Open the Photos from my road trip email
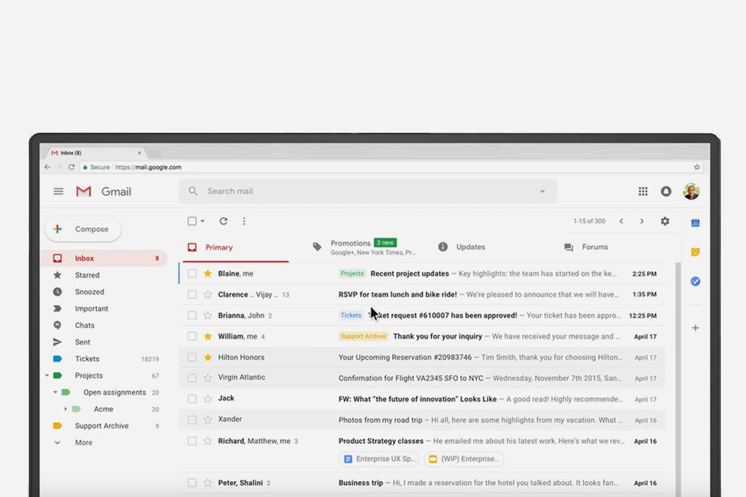The height and width of the screenshot is (497, 746). 422,420
